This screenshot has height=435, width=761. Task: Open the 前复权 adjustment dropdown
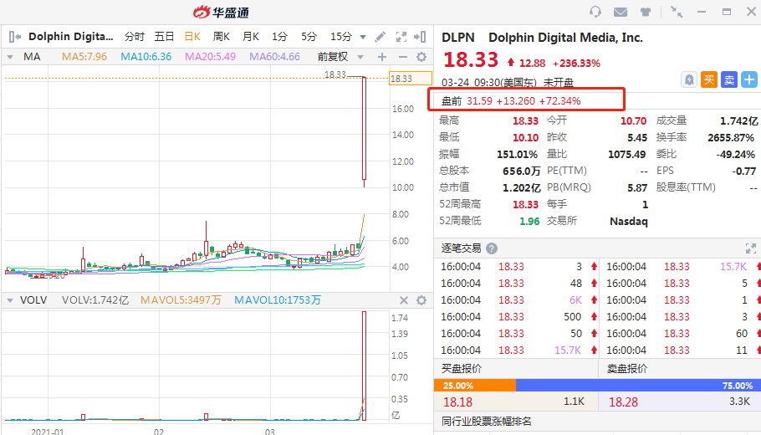pyautogui.click(x=360, y=57)
